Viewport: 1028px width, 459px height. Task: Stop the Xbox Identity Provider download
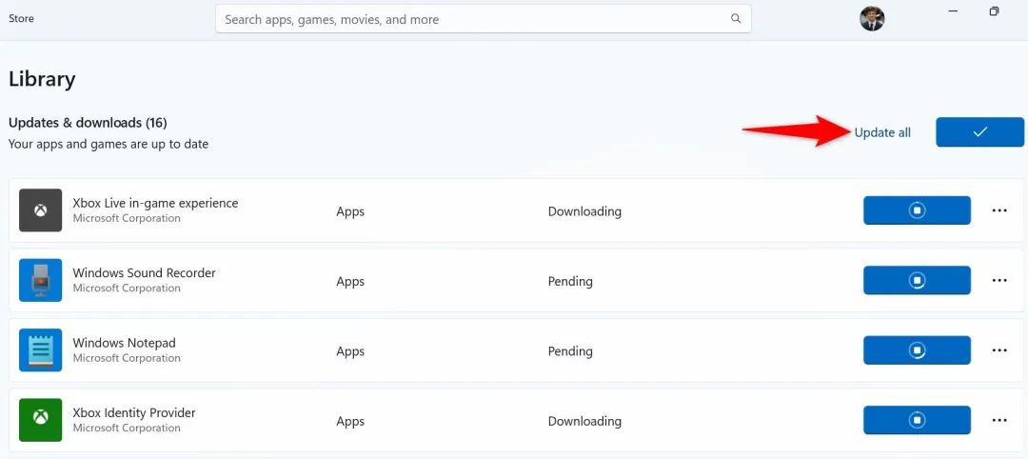tap(917, 420)
